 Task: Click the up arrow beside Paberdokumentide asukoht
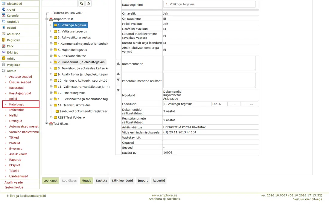118,74
